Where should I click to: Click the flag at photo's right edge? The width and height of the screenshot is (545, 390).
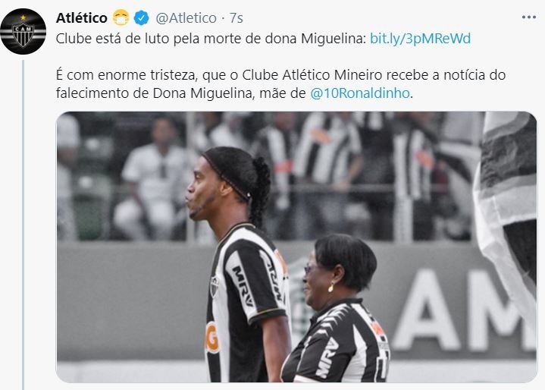pyautogui.click(x=506, y=209)
